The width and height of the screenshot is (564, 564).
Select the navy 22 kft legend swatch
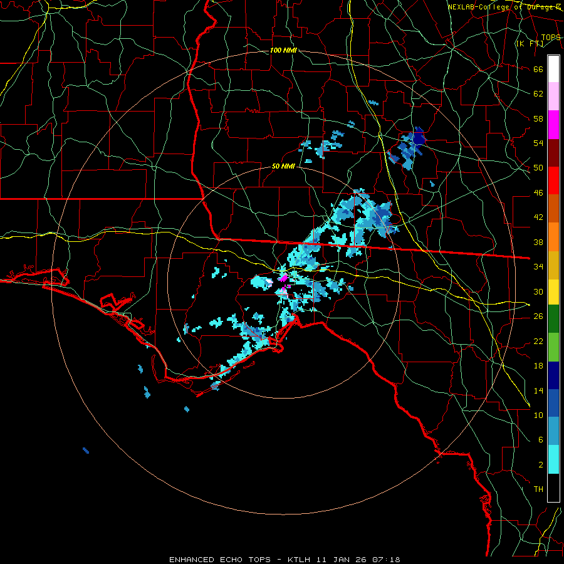pyautogui.click(x=553, y=375)
